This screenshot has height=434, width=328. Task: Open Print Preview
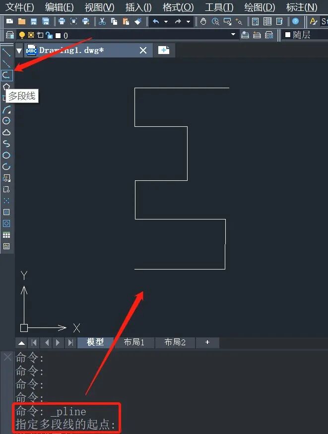[x=73, y=21]
